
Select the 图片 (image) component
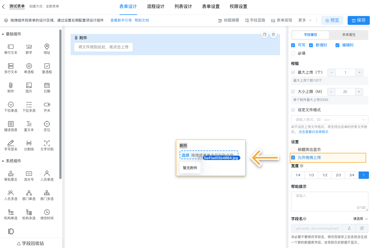(29, 87)
